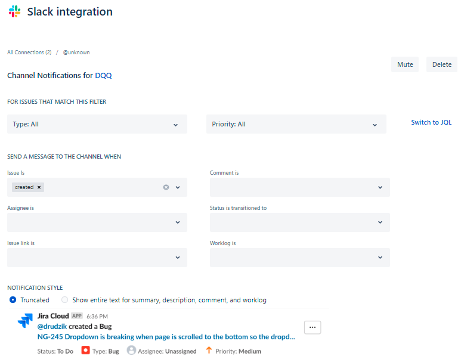Remove the 'created' tag from Issue Is
The width and height of the screenshot is (461, 356).
tap(39, 187)
